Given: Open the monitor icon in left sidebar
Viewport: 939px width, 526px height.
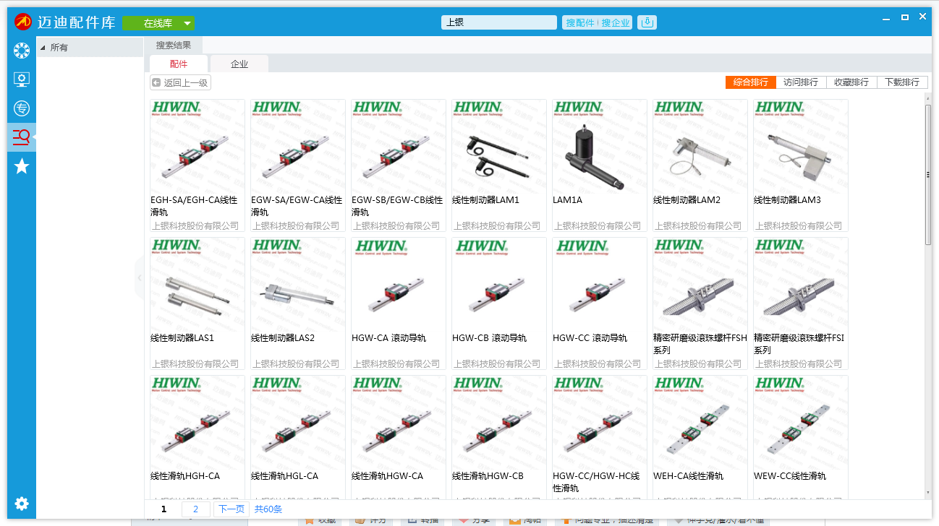Looking at the screenshot, I should 22,79.
